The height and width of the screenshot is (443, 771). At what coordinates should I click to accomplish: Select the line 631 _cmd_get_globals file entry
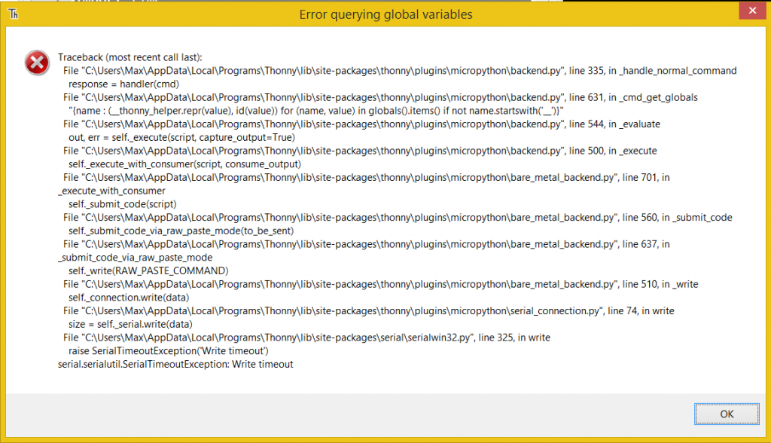pyautogui.click(x=380, y=97)
